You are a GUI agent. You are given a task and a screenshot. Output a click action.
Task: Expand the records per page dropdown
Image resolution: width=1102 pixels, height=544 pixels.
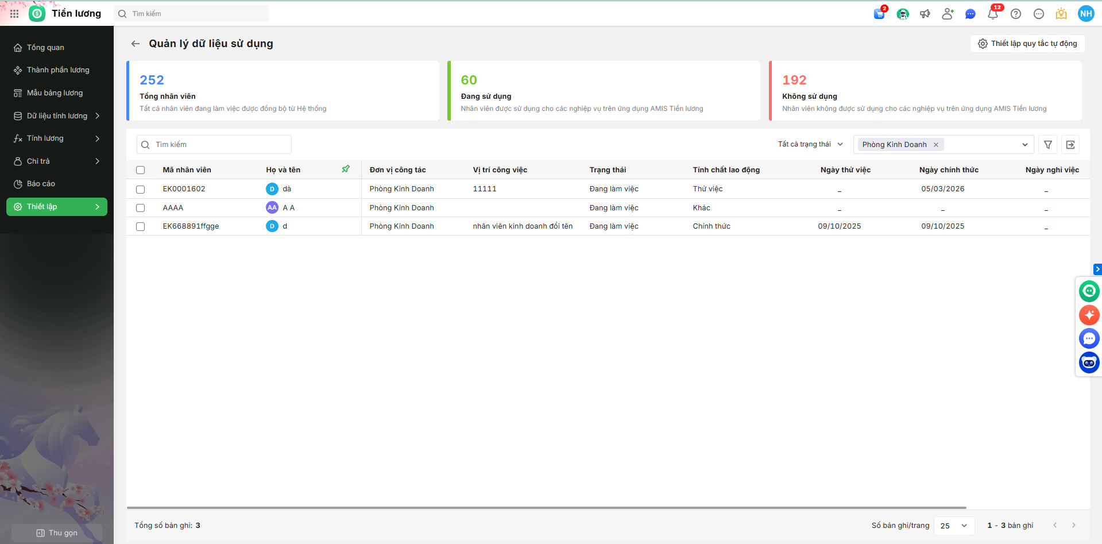click(x=954, y=526)
